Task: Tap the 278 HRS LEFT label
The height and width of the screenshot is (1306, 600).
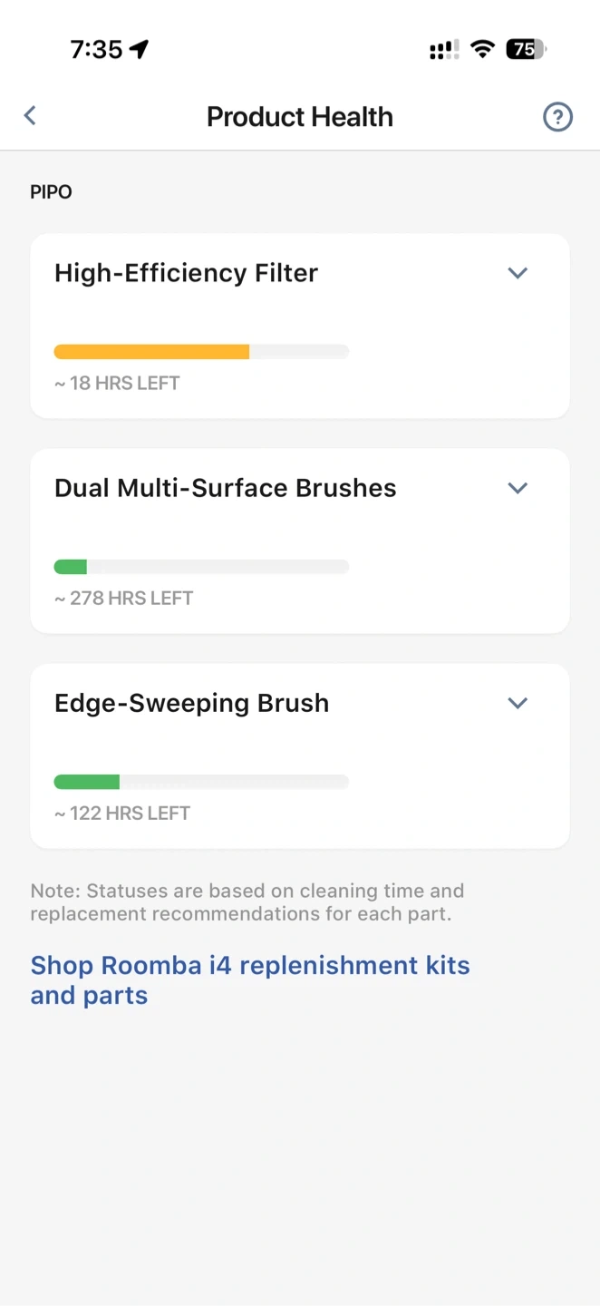Action: (x=123, y=598)
